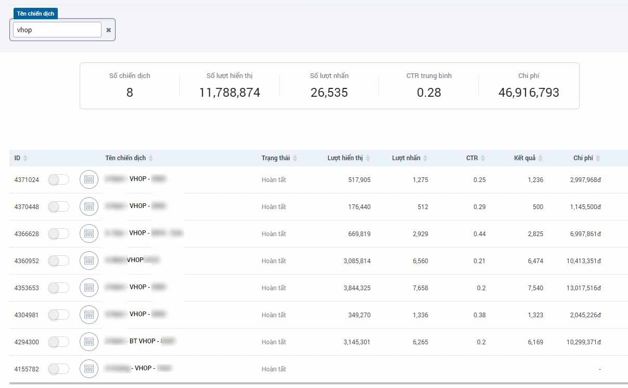Toggle the switch for campaign 4371024

pyautogui.click(x=58, y=179)
